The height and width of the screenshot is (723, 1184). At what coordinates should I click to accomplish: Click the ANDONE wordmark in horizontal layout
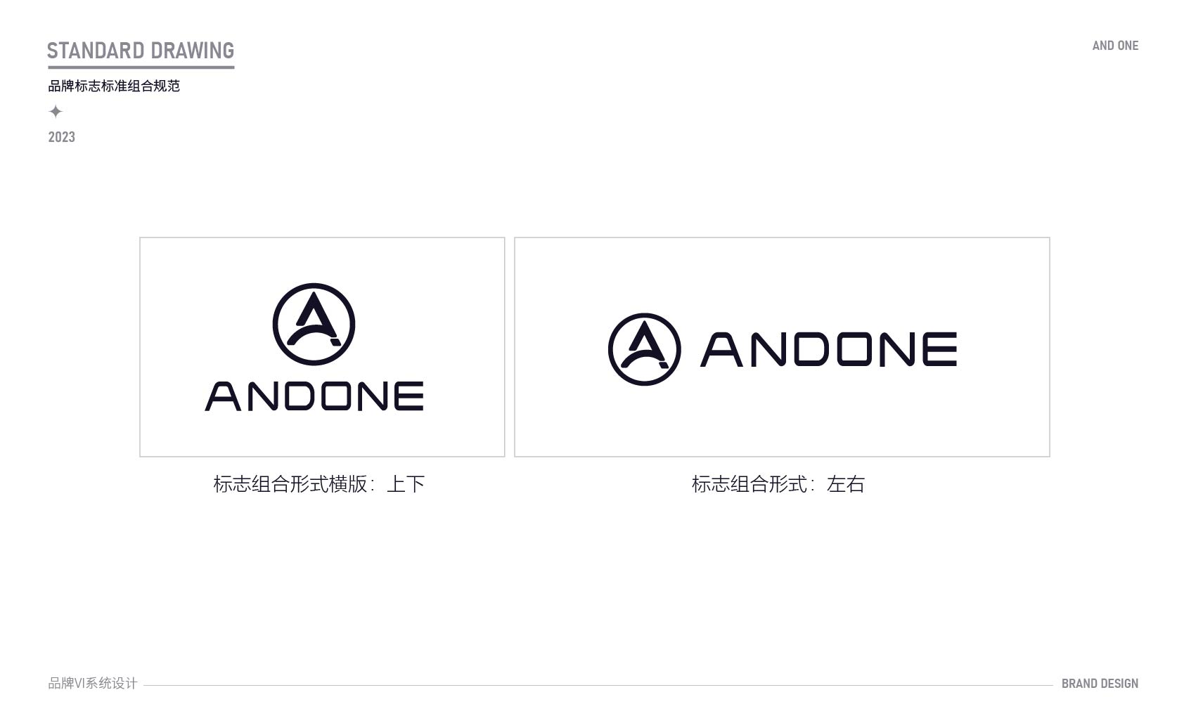pos(829,349)
